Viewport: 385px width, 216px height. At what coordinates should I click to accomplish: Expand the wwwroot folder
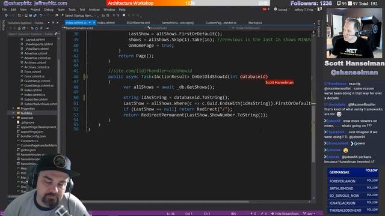click(x=13, y=118)
